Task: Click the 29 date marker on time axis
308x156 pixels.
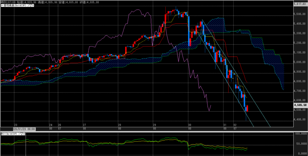Action: point(154,125)
